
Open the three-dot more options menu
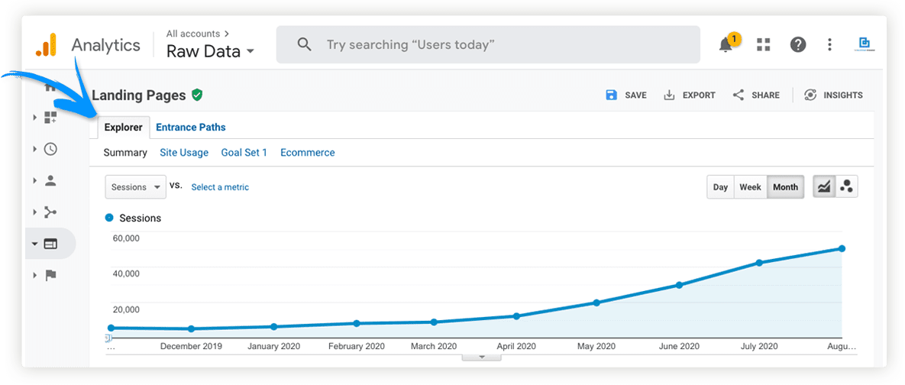[829, 45]
